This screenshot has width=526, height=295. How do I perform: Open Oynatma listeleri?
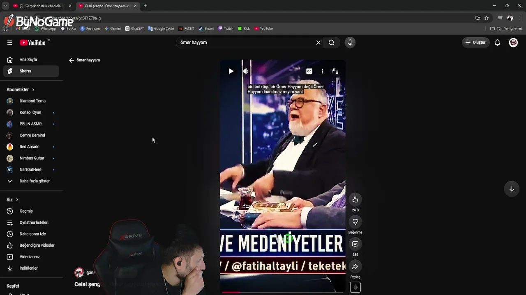tap(31, 223)
